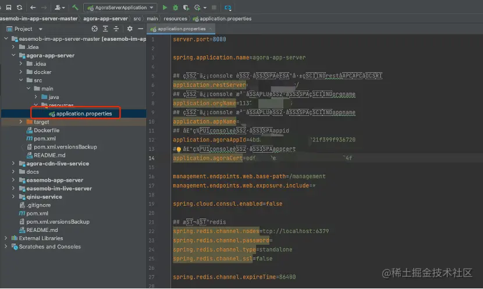Select the .gitignore file

pos(35,205)
